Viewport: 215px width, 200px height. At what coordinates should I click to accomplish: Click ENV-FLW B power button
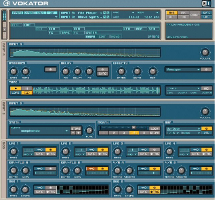[x=103, y=169]
